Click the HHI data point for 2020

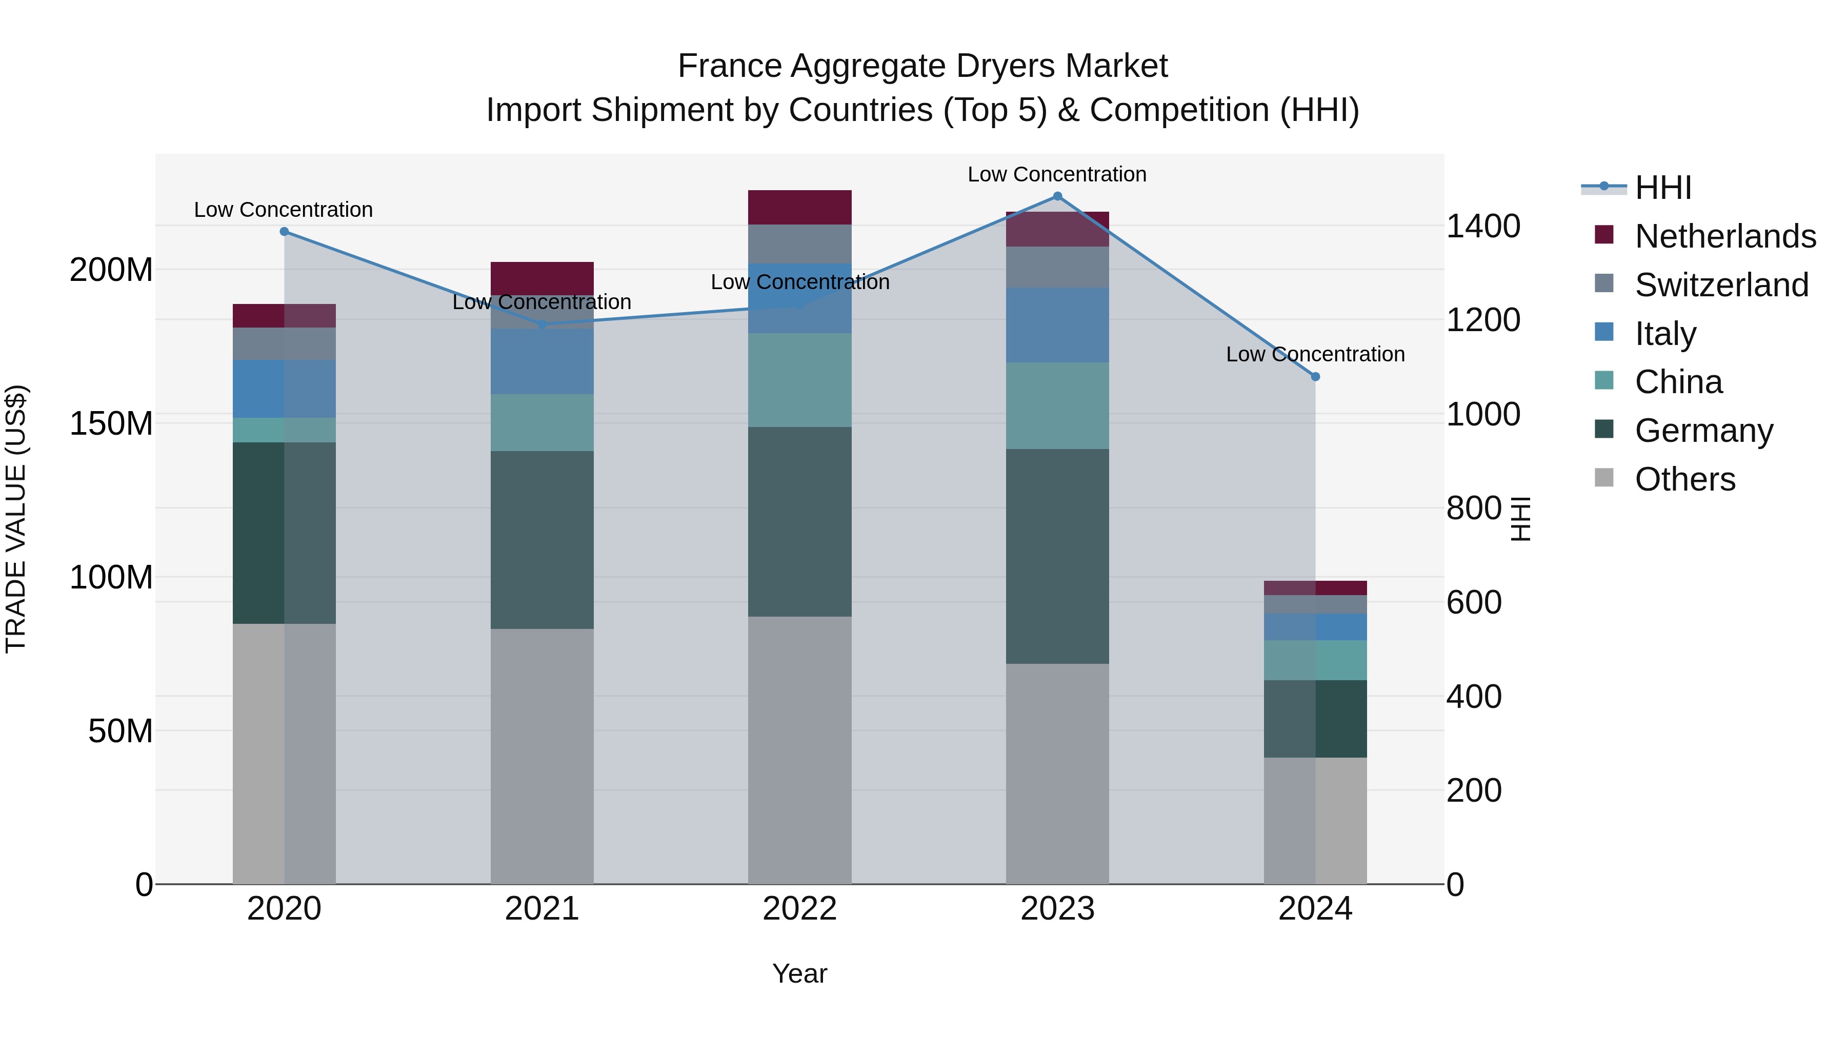tap(285, 231)
